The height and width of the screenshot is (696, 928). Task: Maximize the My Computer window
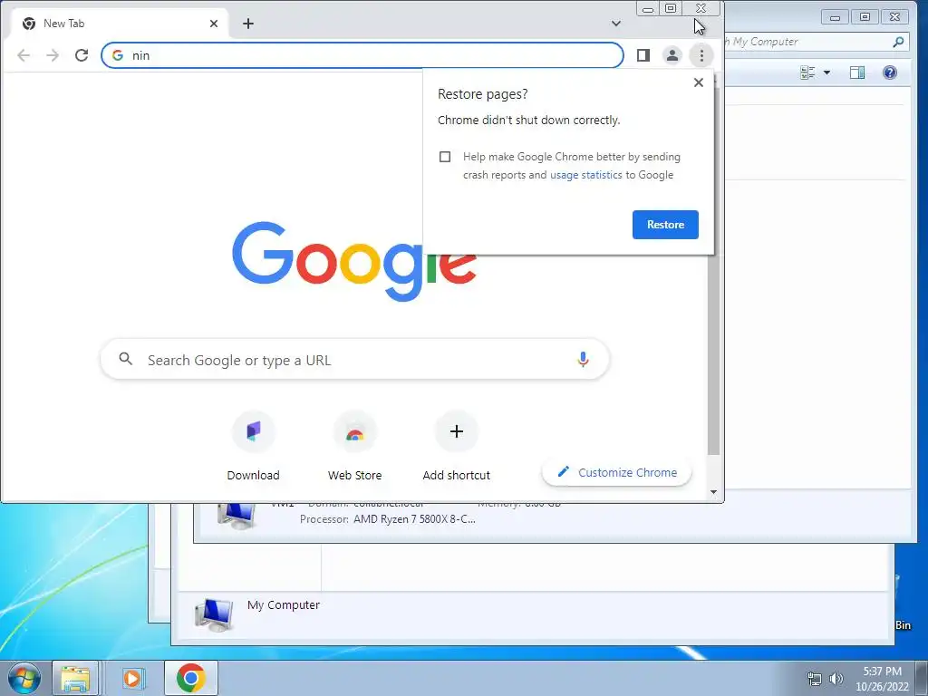865,16
